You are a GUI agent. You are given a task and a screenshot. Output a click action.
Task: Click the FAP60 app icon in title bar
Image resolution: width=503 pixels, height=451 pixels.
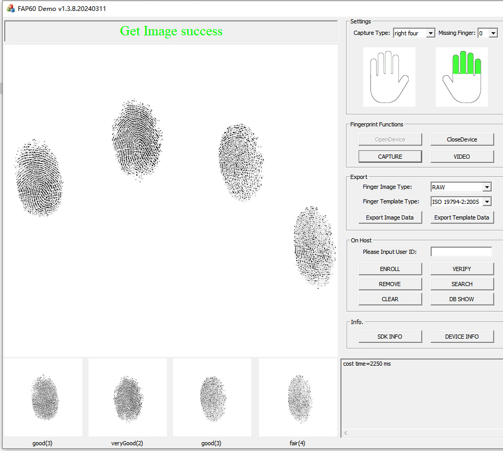click(x=10, y=8)
